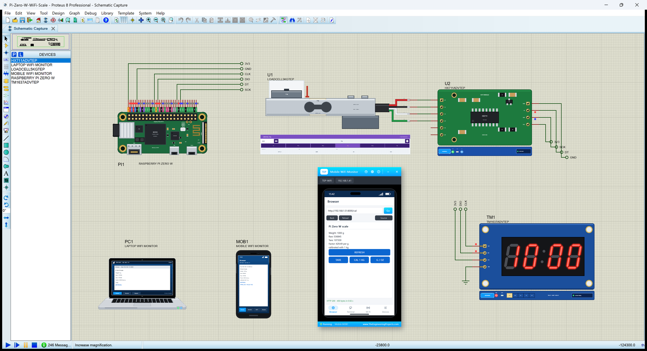Click the overview thumbnail of the schematic
The width and height of the screenshot is (647, 351).
coord(41,42)
